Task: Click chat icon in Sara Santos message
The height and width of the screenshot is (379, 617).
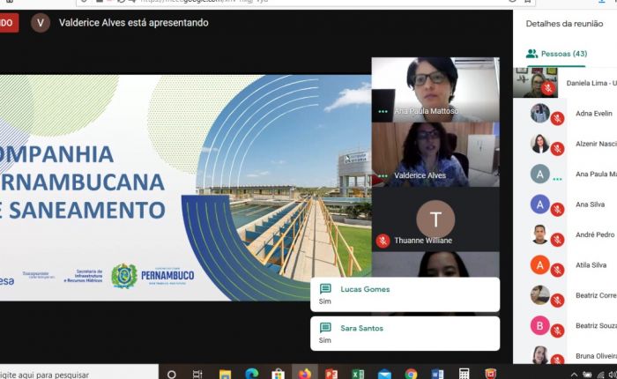Action: coord(325,328)
